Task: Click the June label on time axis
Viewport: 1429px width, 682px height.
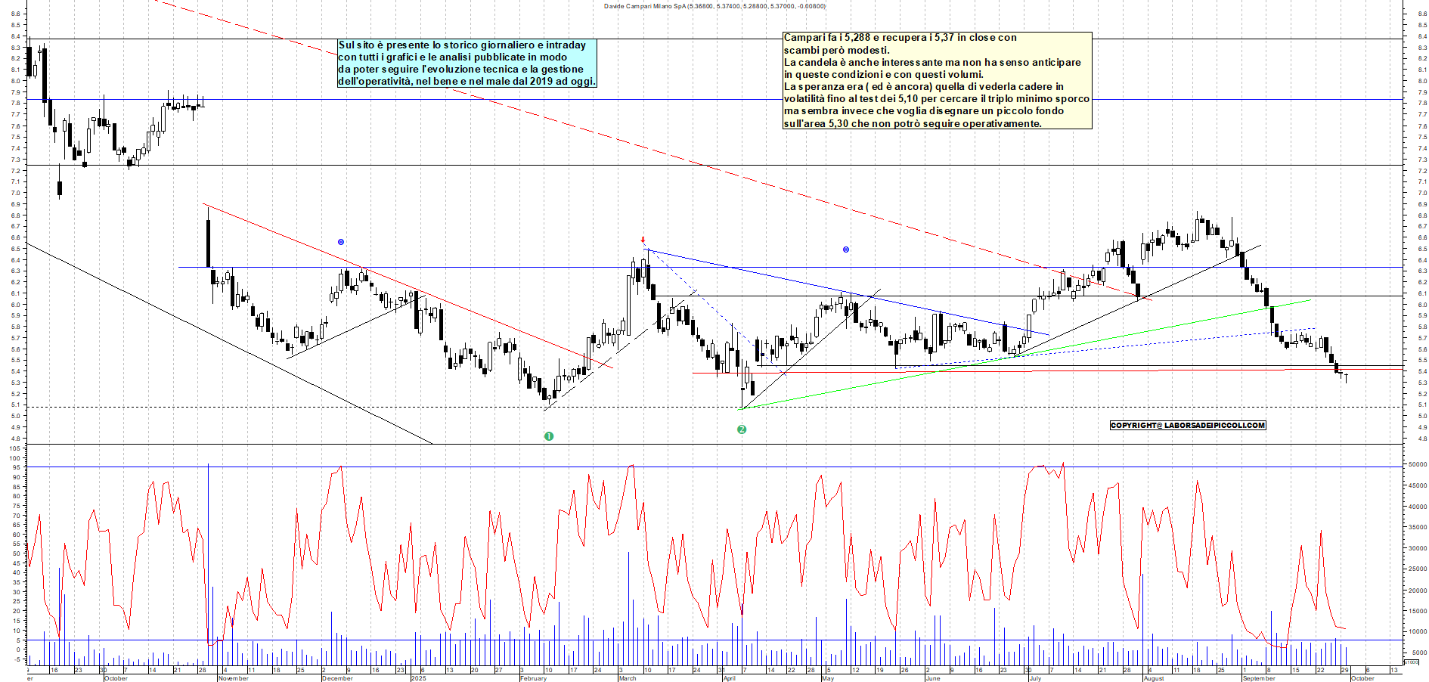Action: click(933, 678)
